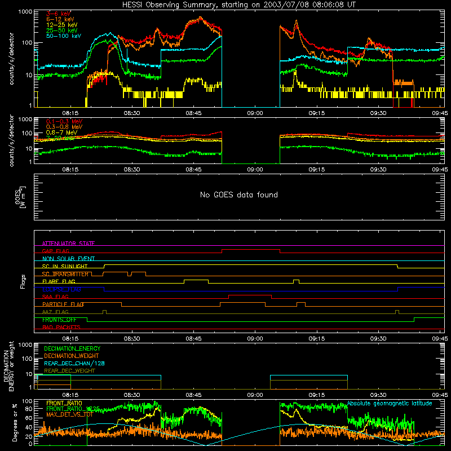Pick the '12-25 keV' legend label

62,25
